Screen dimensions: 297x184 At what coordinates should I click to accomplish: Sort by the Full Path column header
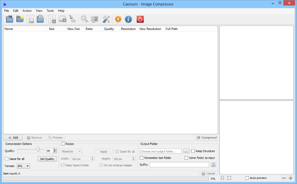pyautogui.click(x=191, y=29)
